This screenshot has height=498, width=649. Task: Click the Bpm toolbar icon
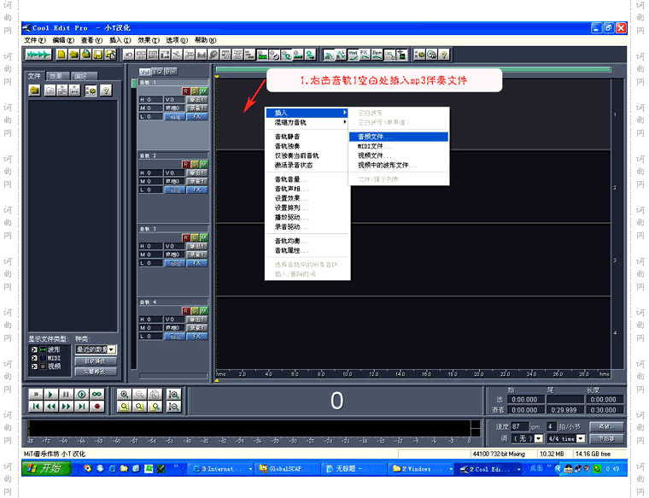[x=377, y=55]
